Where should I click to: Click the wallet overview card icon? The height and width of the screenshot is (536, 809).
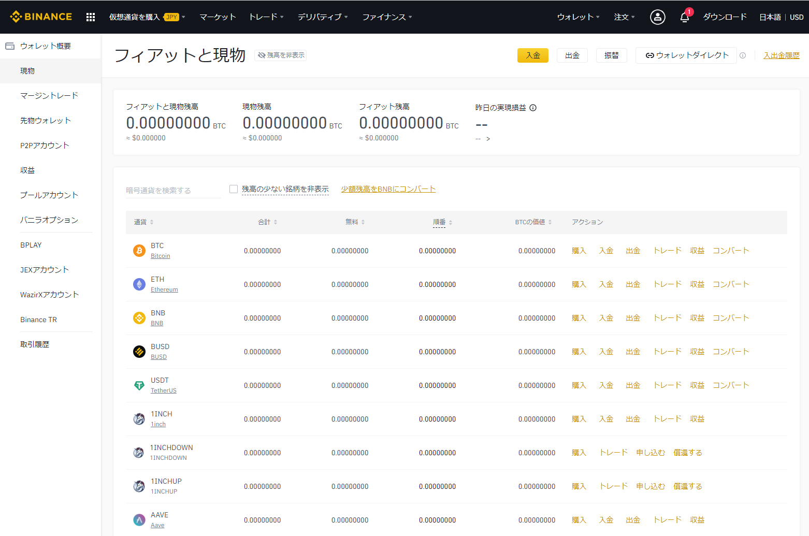[x=10, y=46]
